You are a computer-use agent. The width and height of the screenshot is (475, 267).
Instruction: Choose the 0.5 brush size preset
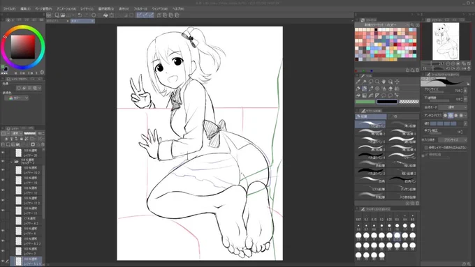(413, 218)
